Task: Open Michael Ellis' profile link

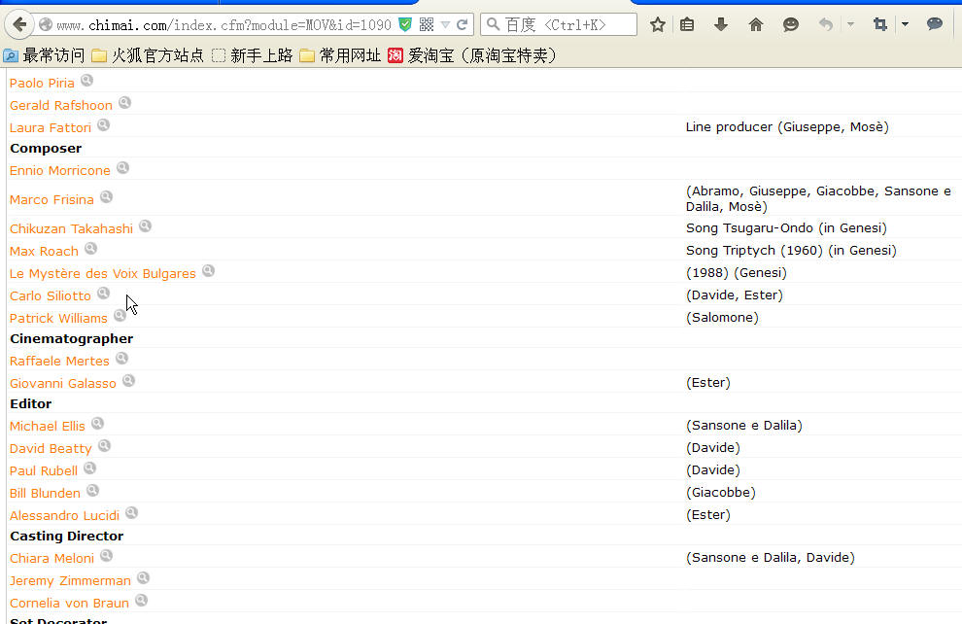Action: (x=48, y=427)
